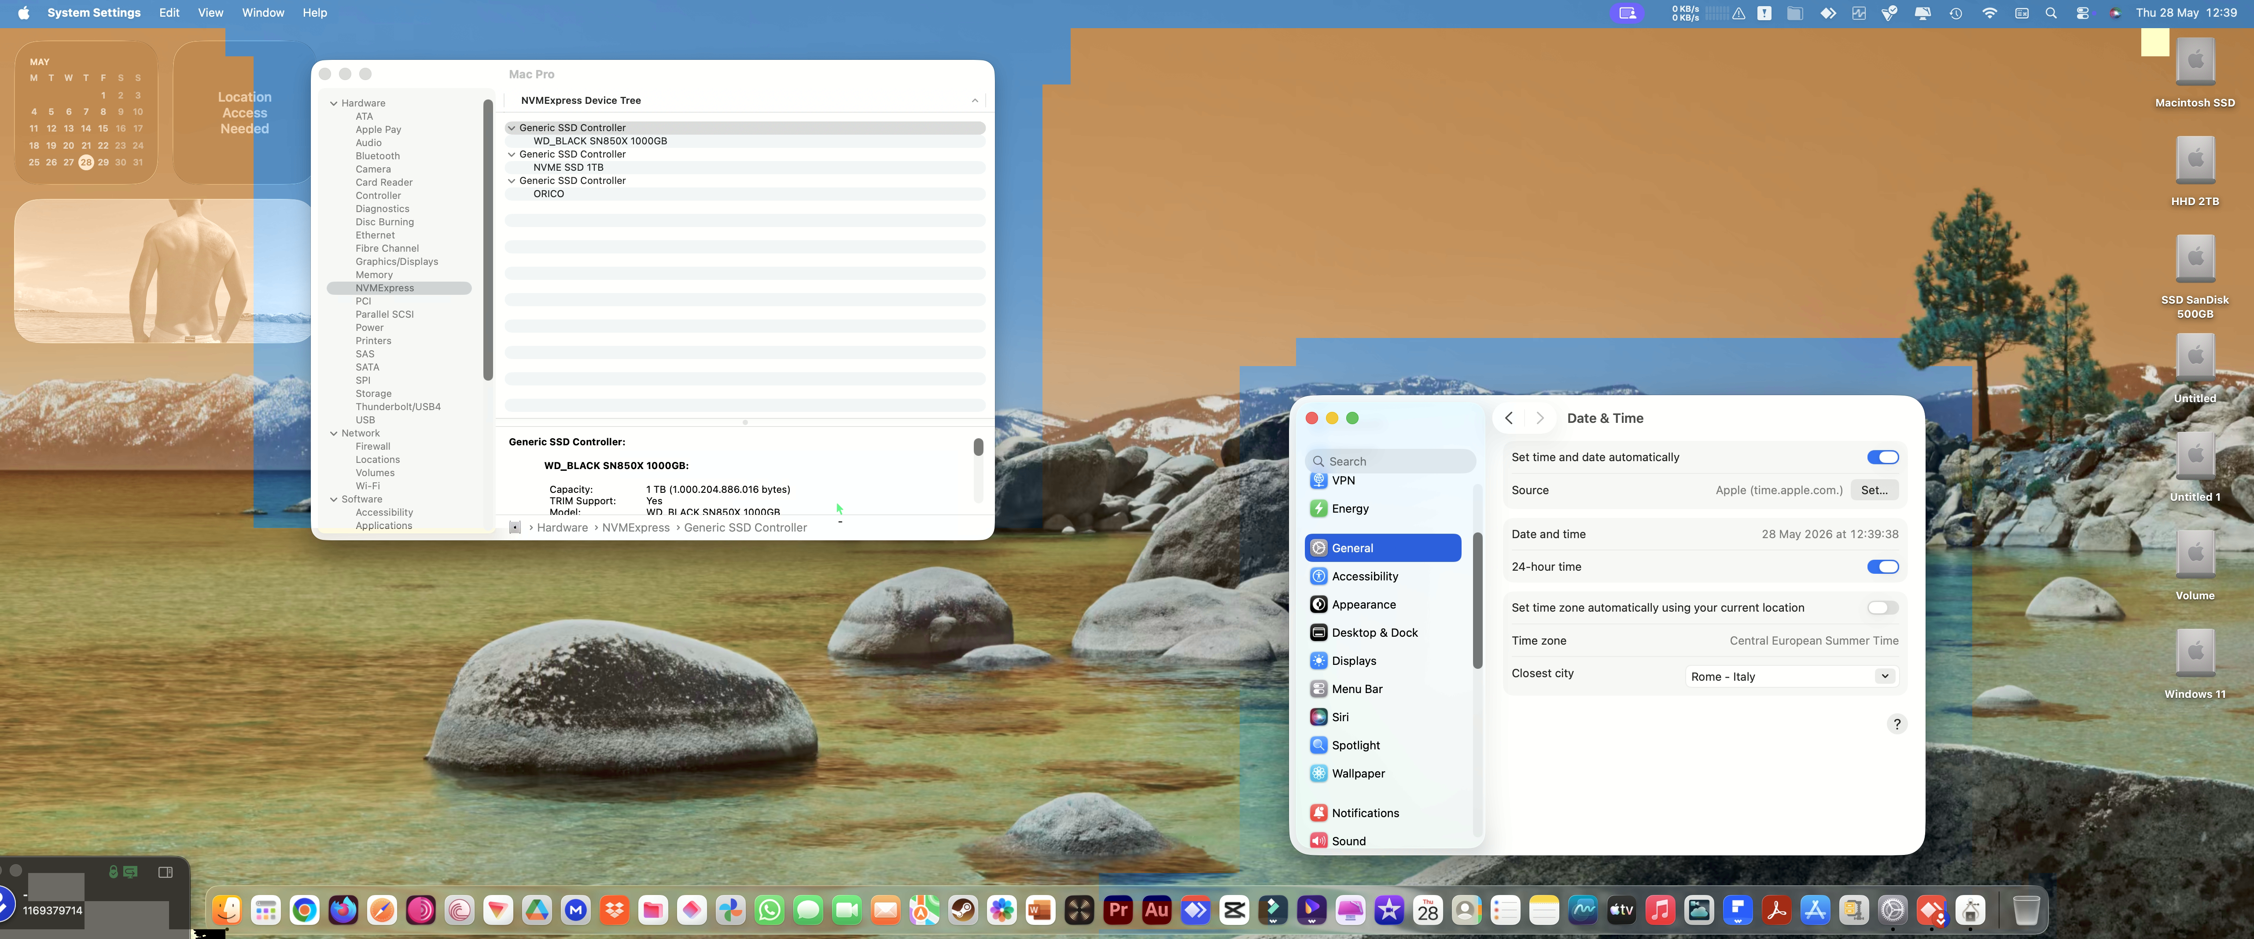The width and height of the screenshot is (2254, 939).
Task: Select Spotlight in the settings sidebar
Action: coord(1382,745)
